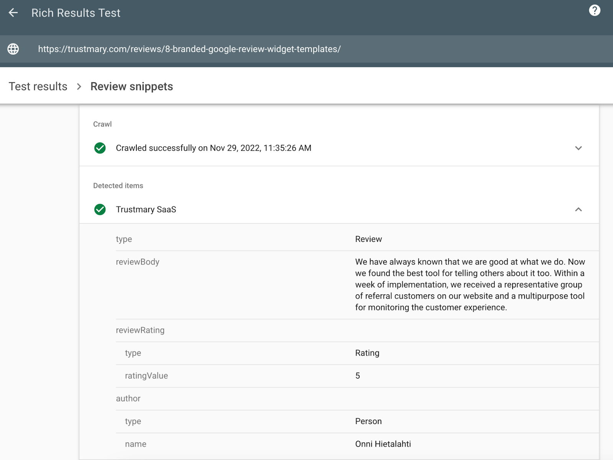Viewport: 613px width, 460px height.
Task: Click the Onni Hietalahti name value
Action: [x=383, y=444]
